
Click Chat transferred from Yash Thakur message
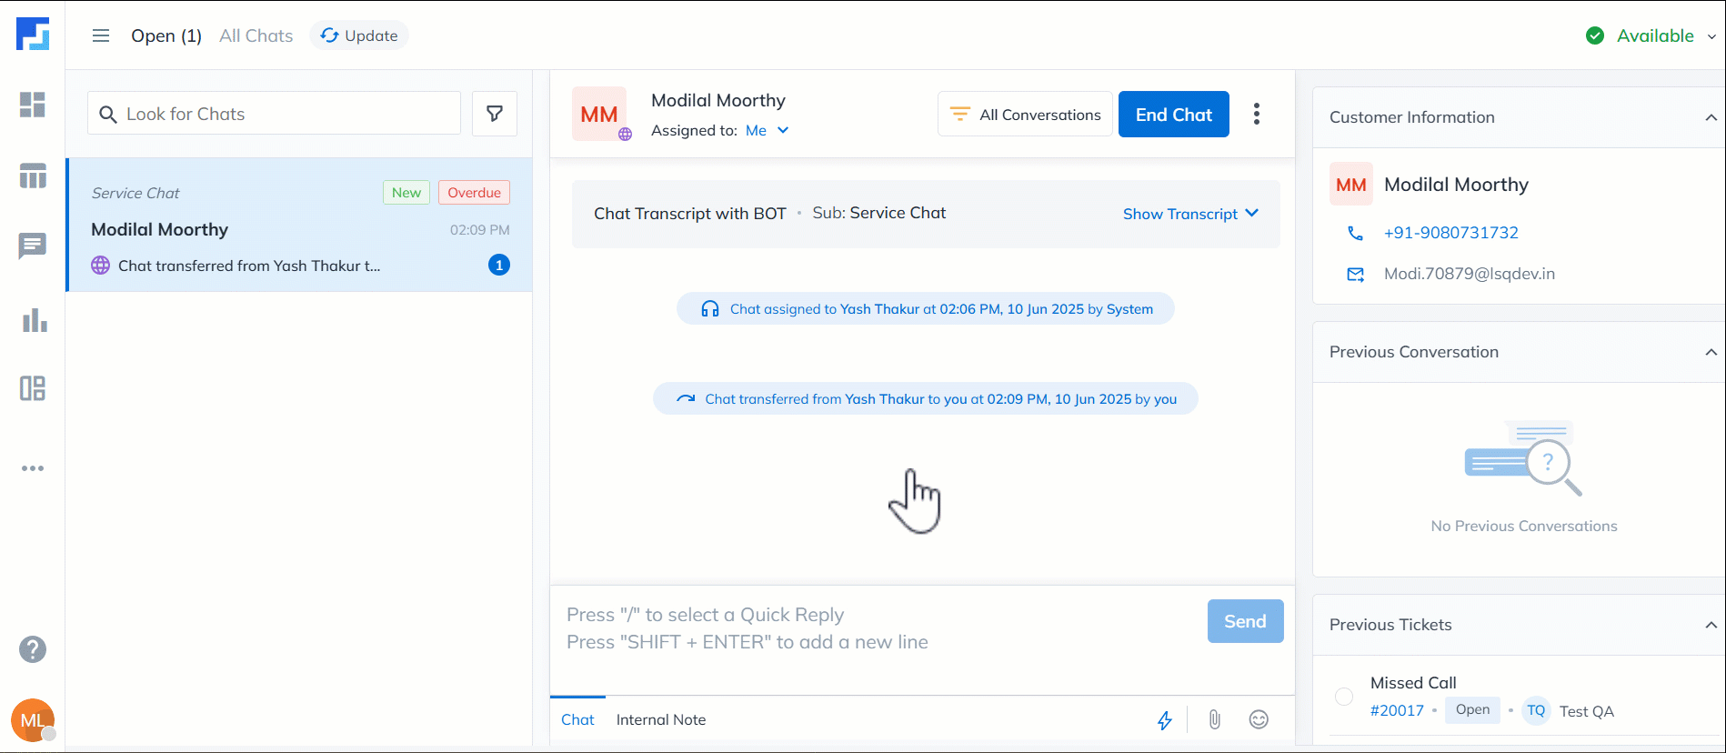pyautogui.click(x=926, y=398)
